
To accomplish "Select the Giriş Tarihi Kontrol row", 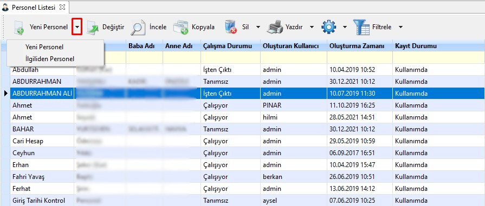I will point(247,201).
